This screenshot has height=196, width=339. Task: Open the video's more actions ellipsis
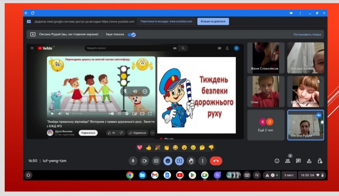click(152, 133)
